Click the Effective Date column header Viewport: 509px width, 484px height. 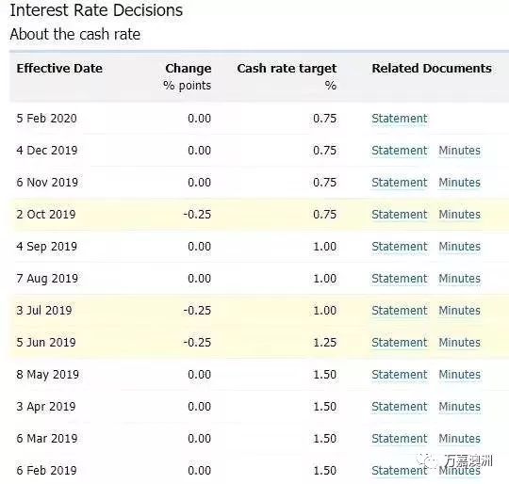59,69
